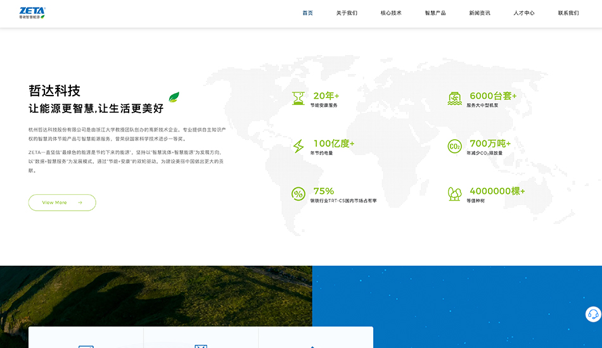Image resolution: width=602 pixels, height=348 pixels.
Task: Click the ZETA logo in the header
Action: tap(32, 13)
